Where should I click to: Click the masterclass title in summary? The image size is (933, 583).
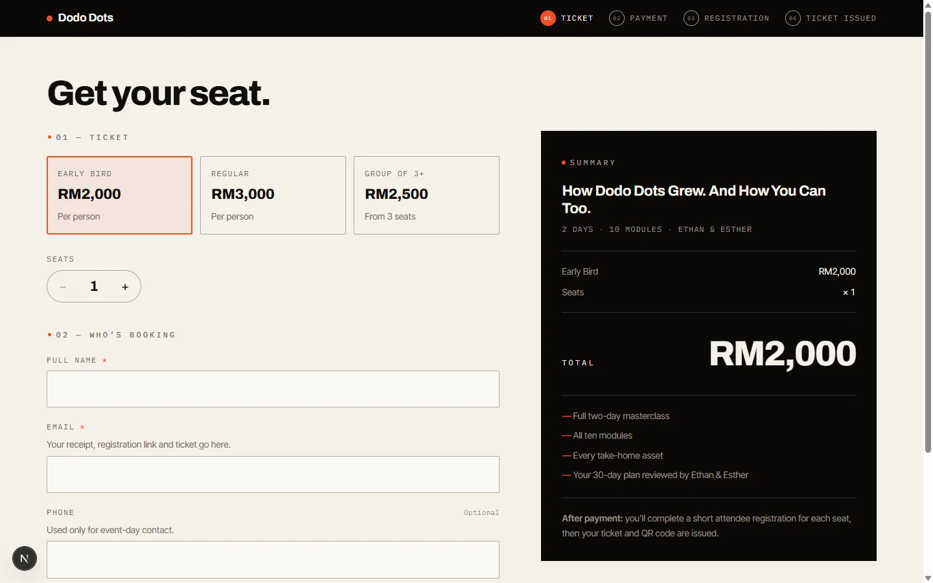(694, 200)
